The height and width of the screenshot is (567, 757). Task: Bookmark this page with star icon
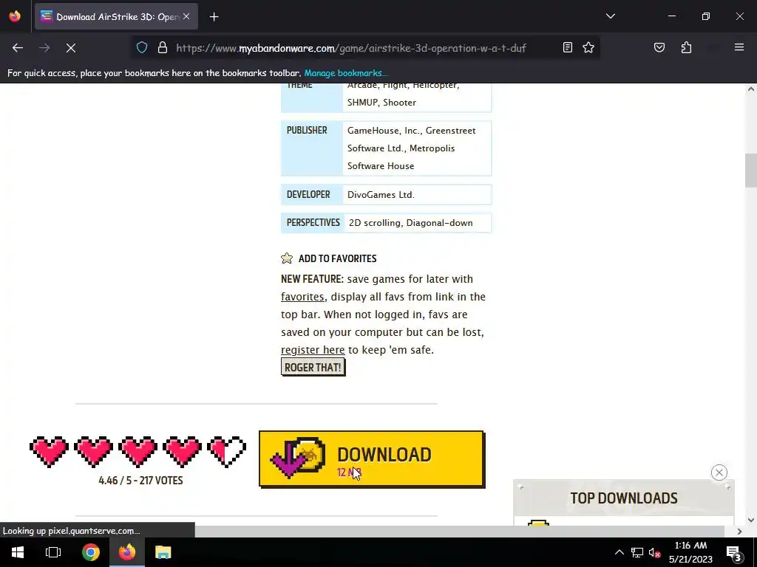click(588, 48)
